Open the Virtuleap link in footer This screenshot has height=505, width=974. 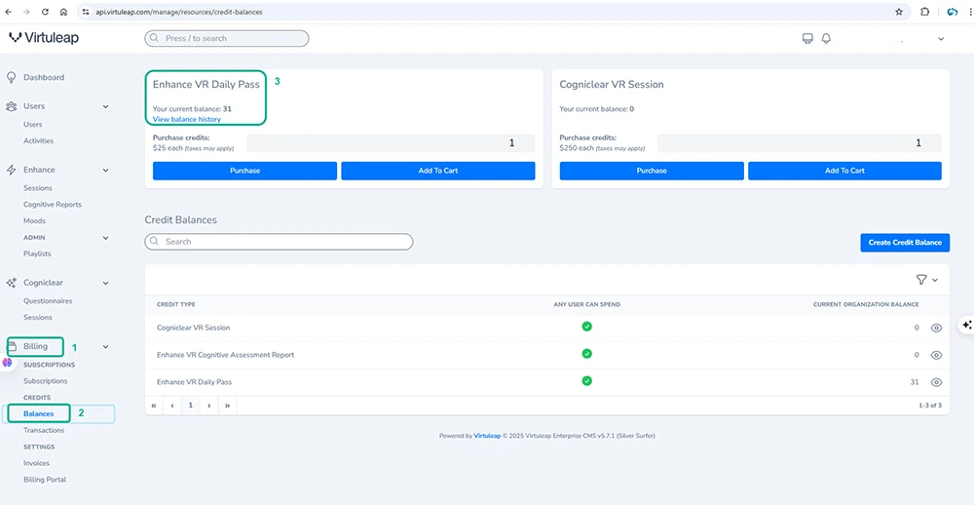click(x=487, y=436)
